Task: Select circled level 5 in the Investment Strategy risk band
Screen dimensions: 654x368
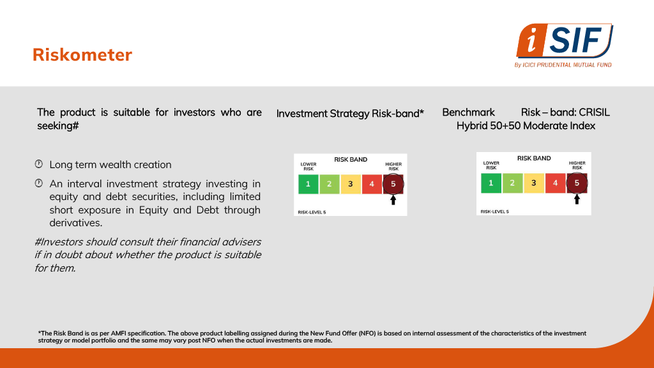Action: pyautogui.click(x=393, y=185)
